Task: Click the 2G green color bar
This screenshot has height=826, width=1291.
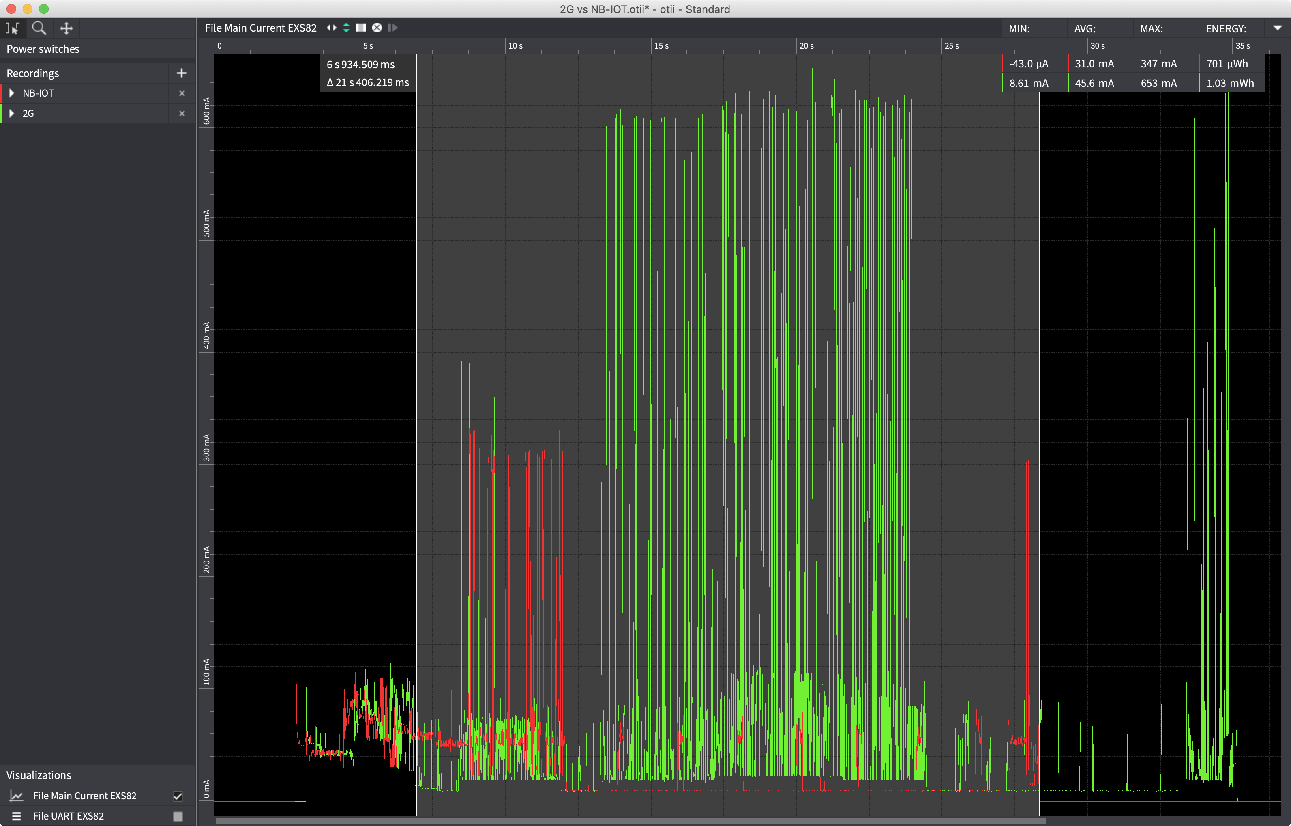Action: (1, 114)
